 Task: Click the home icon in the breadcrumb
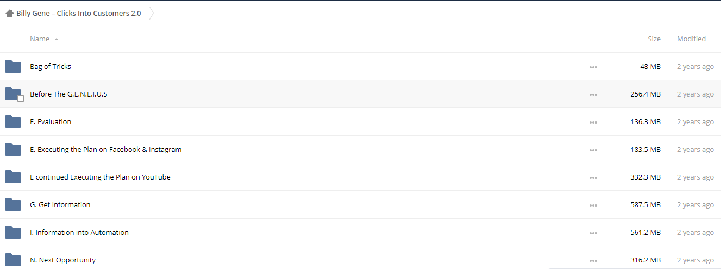coord(10,14)
